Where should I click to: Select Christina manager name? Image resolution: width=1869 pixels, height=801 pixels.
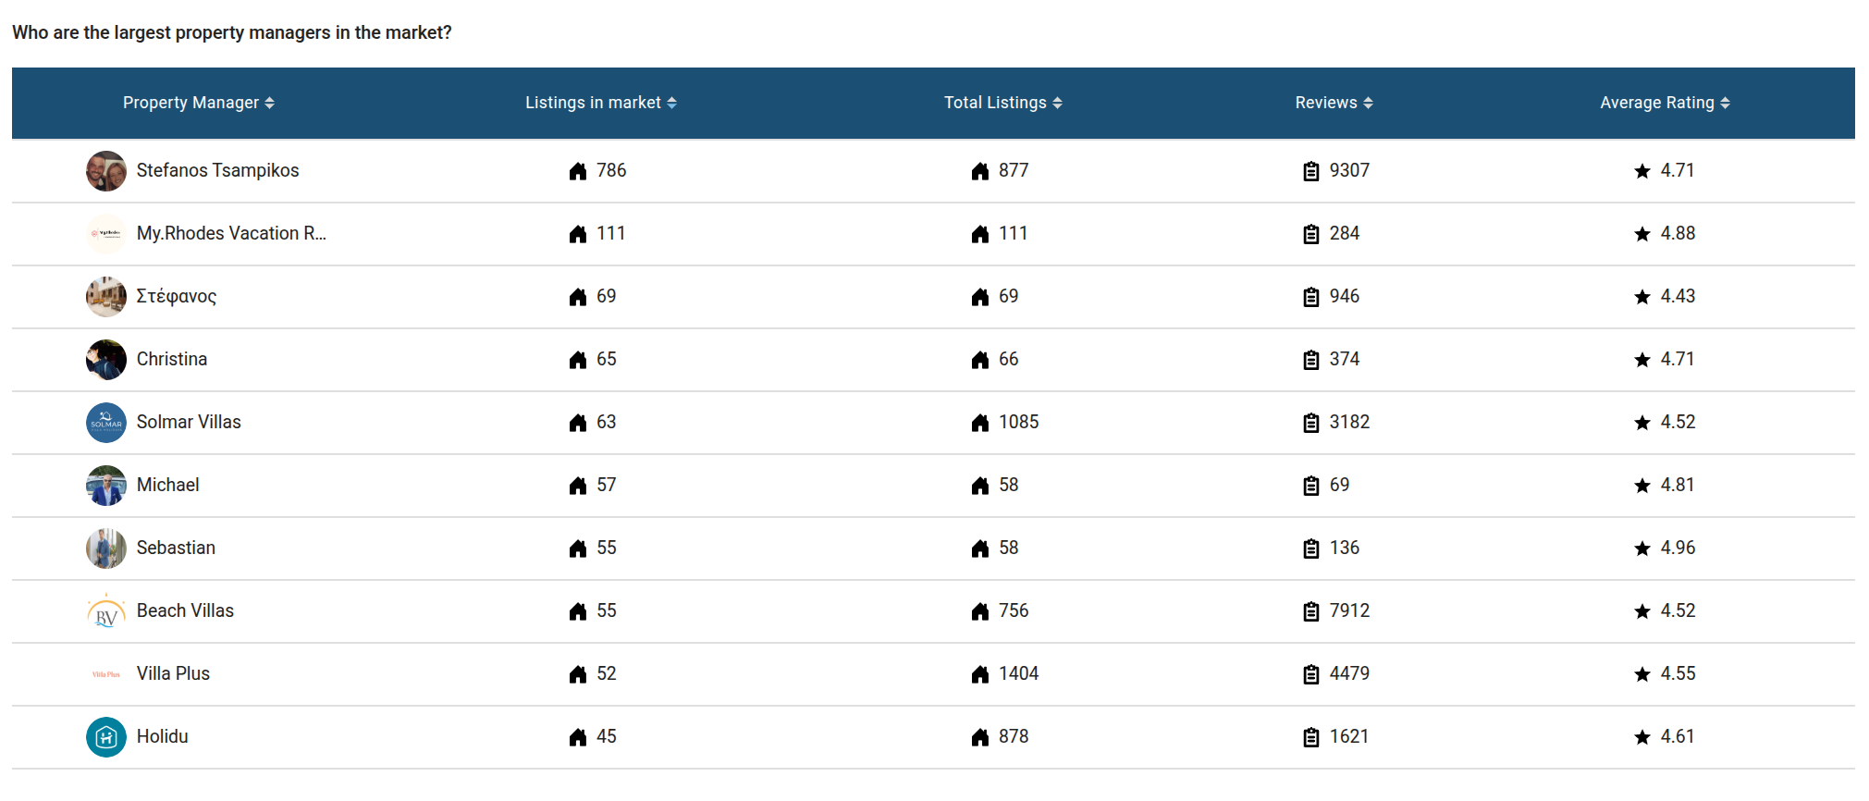click(172, 359)
